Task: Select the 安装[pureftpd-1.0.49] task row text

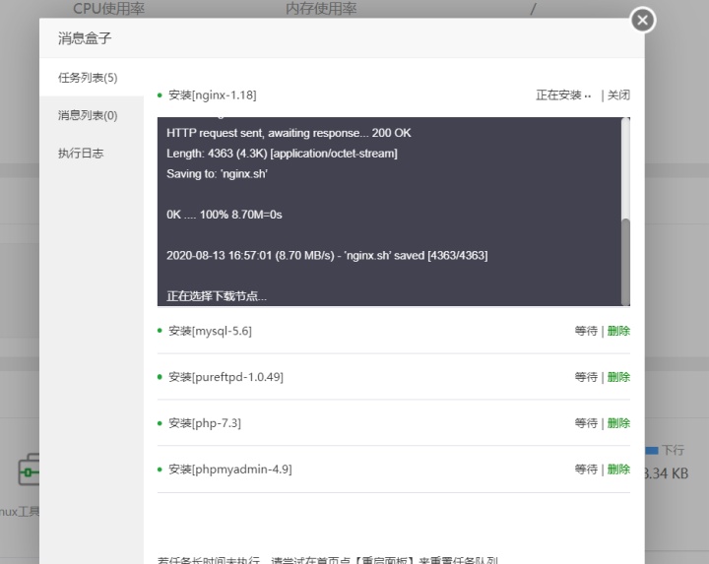Action: point(226,377)
